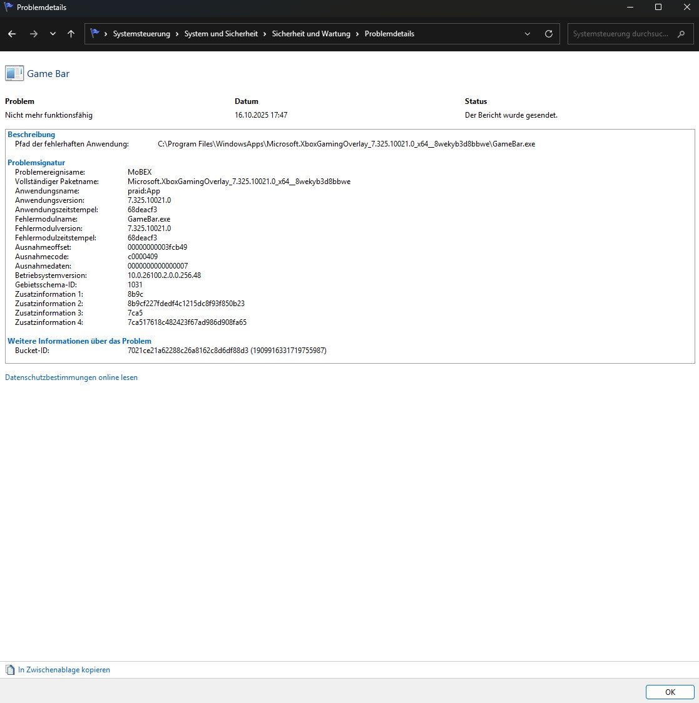Screen dimensions: 699x703
Task: Maximize the Problemdetails window
Action: click(x=658, y=7)
